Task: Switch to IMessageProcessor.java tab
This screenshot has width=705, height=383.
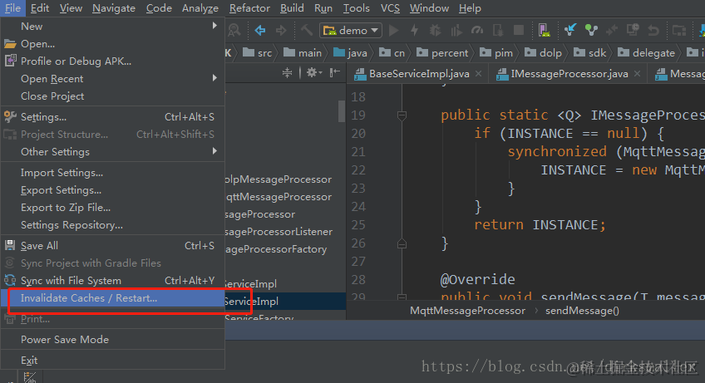Action: point(569,74)
